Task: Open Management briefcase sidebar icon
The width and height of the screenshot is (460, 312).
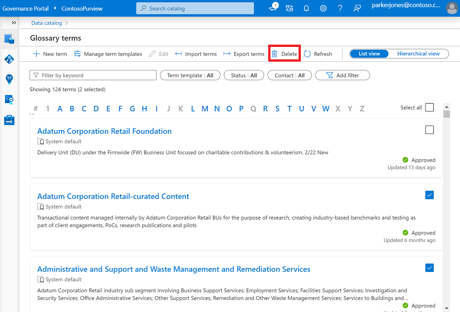Action: pos(9,120)
